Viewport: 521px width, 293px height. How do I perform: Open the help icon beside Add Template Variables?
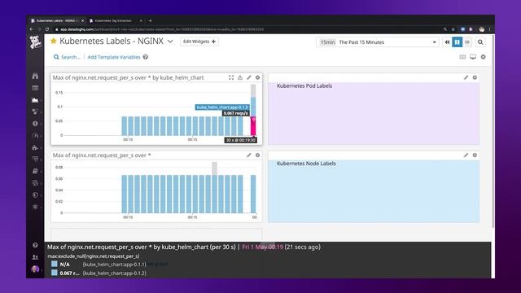click(146, 57)
